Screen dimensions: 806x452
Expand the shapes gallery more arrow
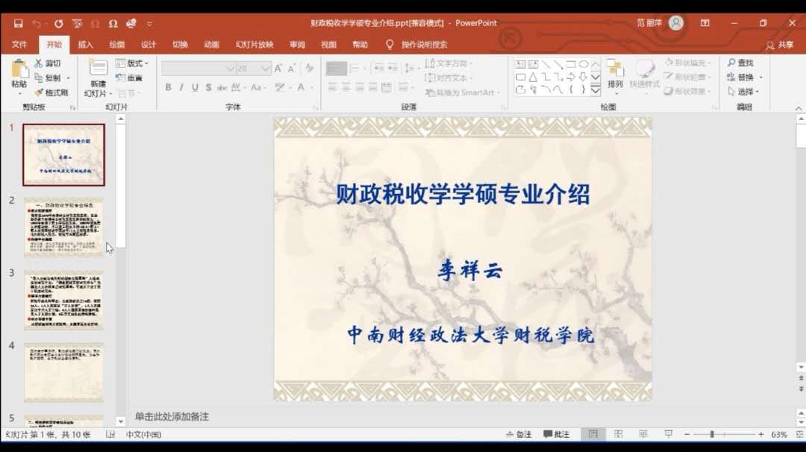(x=596, y=90)
